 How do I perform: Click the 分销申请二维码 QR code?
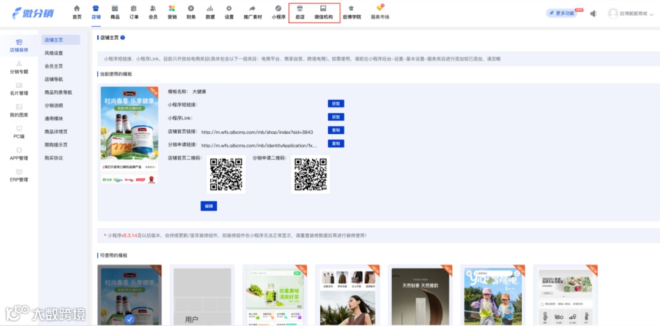(310, 174)
